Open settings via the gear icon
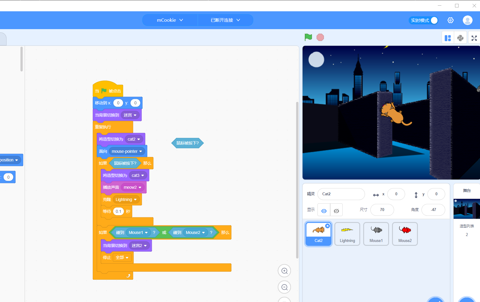This screenshot has height=302, width=480. coord(450,20)
